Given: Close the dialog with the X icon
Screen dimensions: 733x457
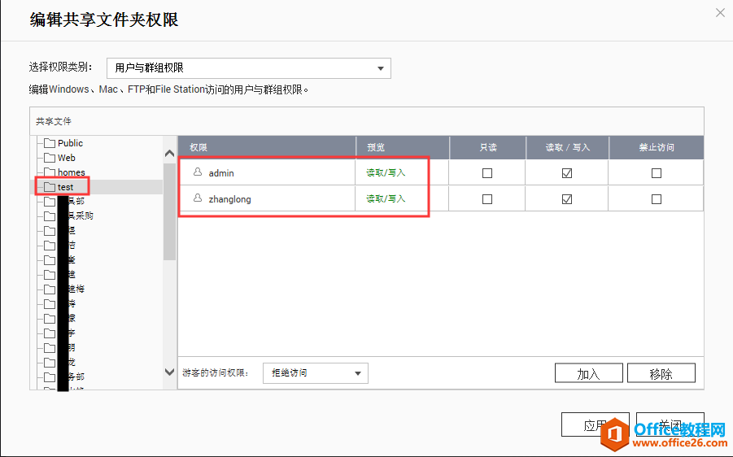Looking at the screenshot, I should coord(720,13).
